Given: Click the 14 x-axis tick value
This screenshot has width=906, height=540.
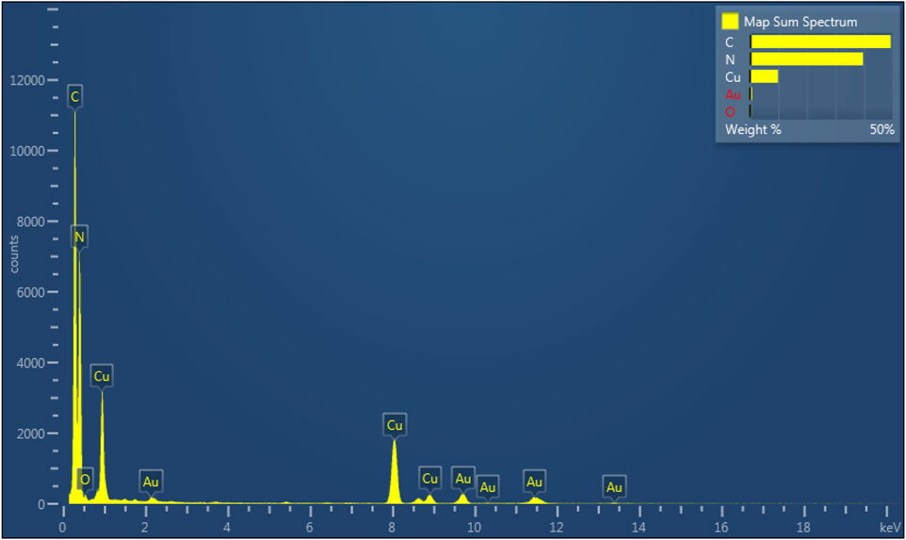Looking at the screenshot, I should (639, 528).
